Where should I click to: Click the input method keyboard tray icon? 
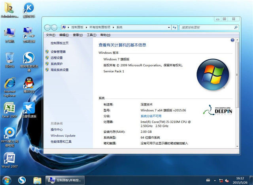208,180
